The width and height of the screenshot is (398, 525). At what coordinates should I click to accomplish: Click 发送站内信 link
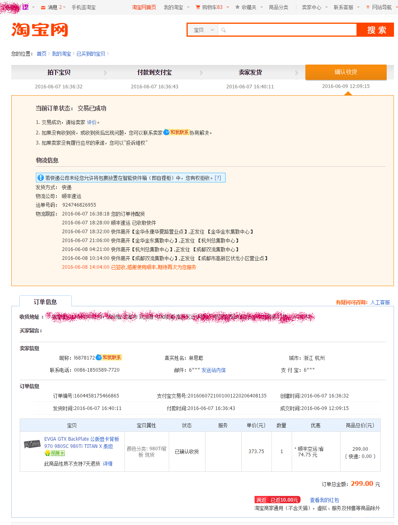(x=214, y=370)
